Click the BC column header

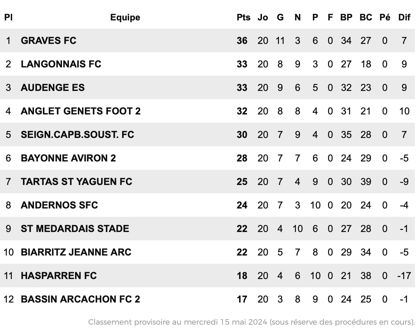[366, 17]
